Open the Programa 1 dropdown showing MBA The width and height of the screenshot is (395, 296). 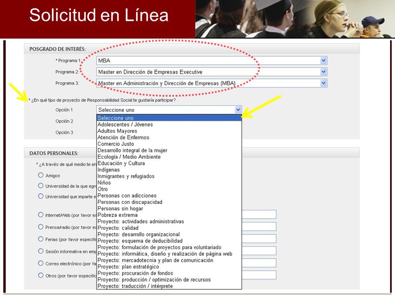click(211, 60)
